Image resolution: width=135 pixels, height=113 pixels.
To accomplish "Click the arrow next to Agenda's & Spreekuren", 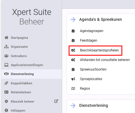I will [73, 19].
